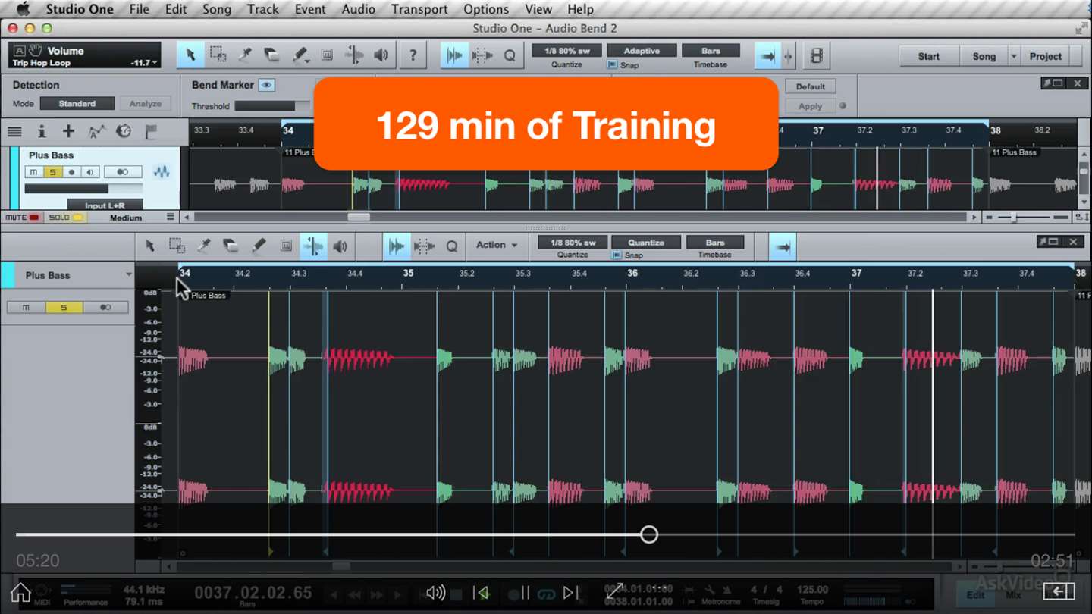Image resolution: width=1092 pixels, height=614 pixels.
Task: Show automation icon in track header
Action: click(96, 131)
